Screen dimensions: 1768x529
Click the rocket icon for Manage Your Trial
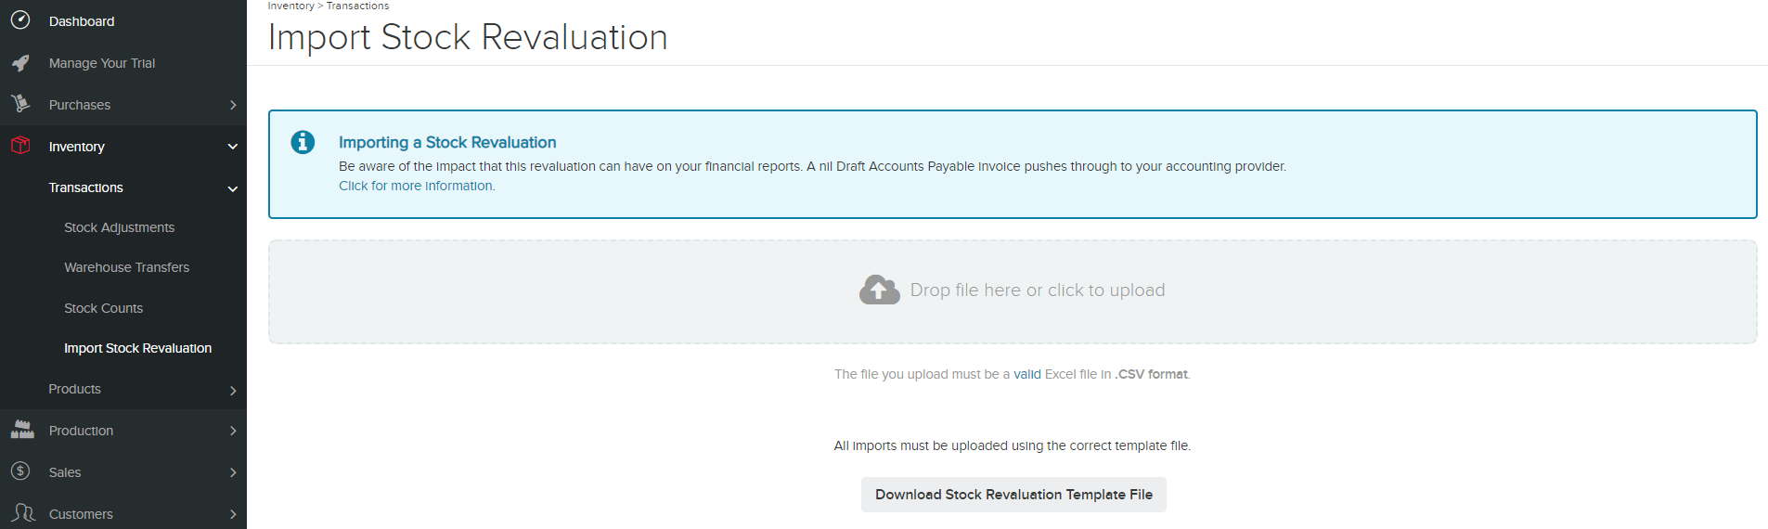click(20, 63)
